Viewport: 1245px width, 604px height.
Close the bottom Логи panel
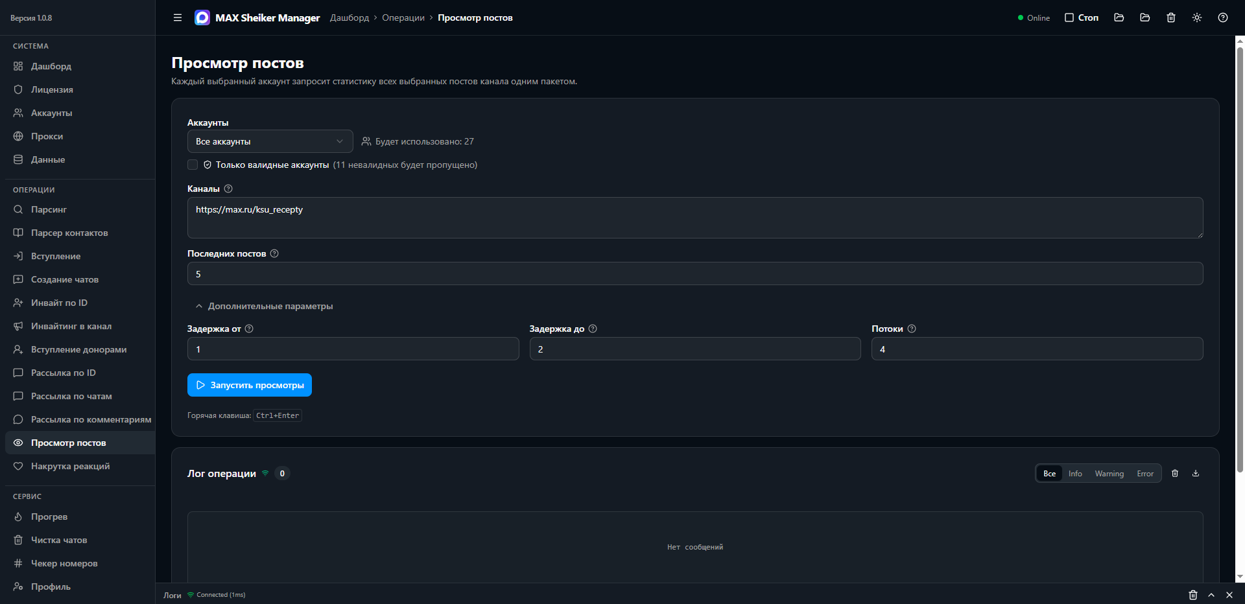pyautogui.click(x=1229, y=595)
